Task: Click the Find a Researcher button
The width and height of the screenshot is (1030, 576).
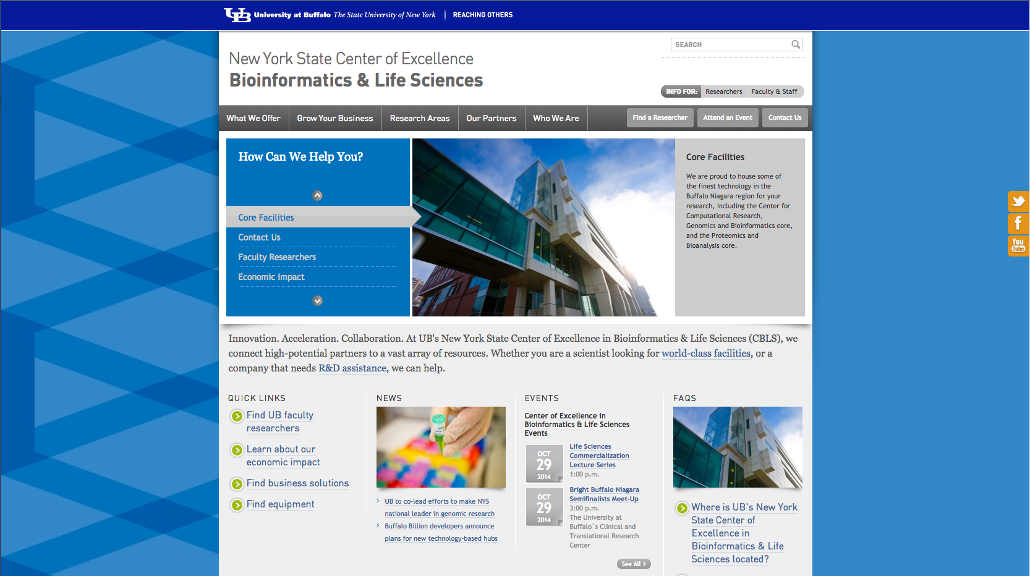Action: tap(660, 117)
